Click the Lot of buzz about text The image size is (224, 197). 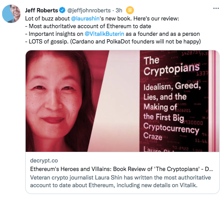47,18
